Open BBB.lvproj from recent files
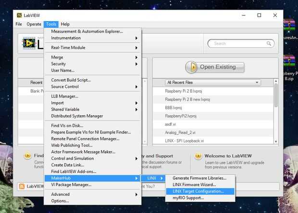Viewport: 298px width, 213px height. pos(213,108)
